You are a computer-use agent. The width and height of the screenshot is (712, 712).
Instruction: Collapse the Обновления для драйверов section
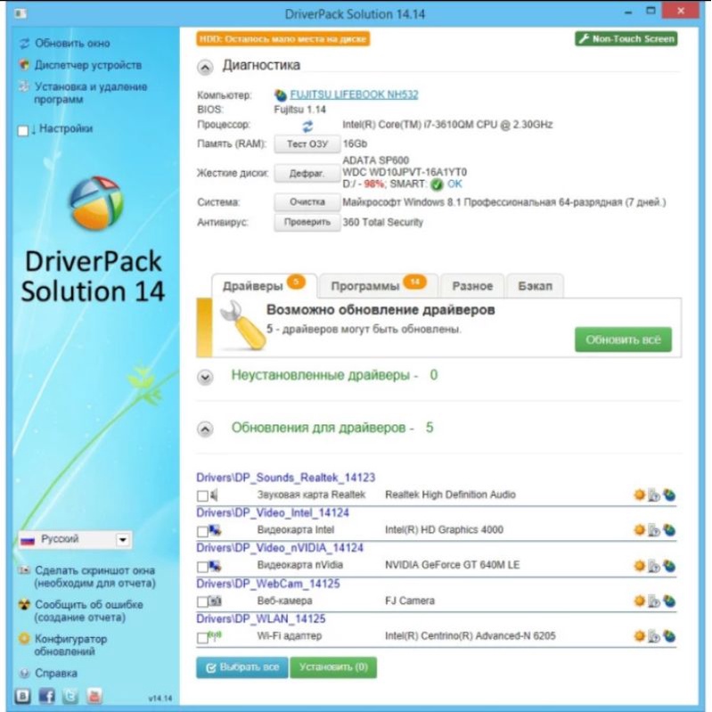click(205, 430)
